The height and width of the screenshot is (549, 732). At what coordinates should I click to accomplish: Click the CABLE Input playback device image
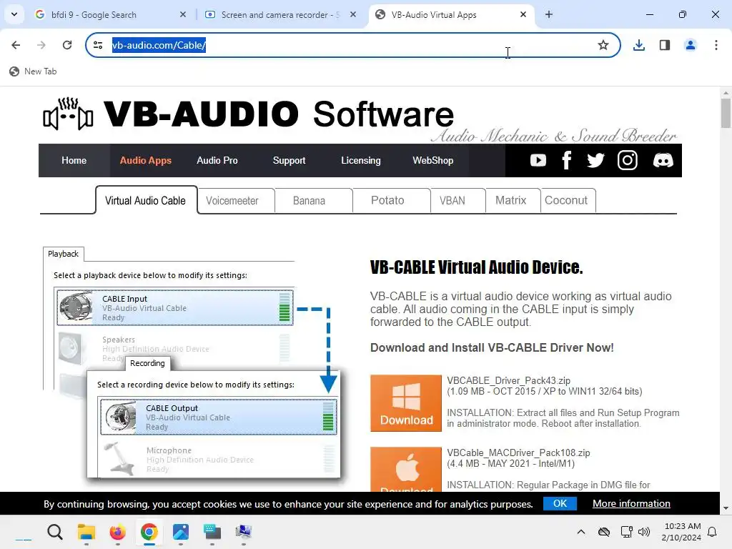[76, 307]
